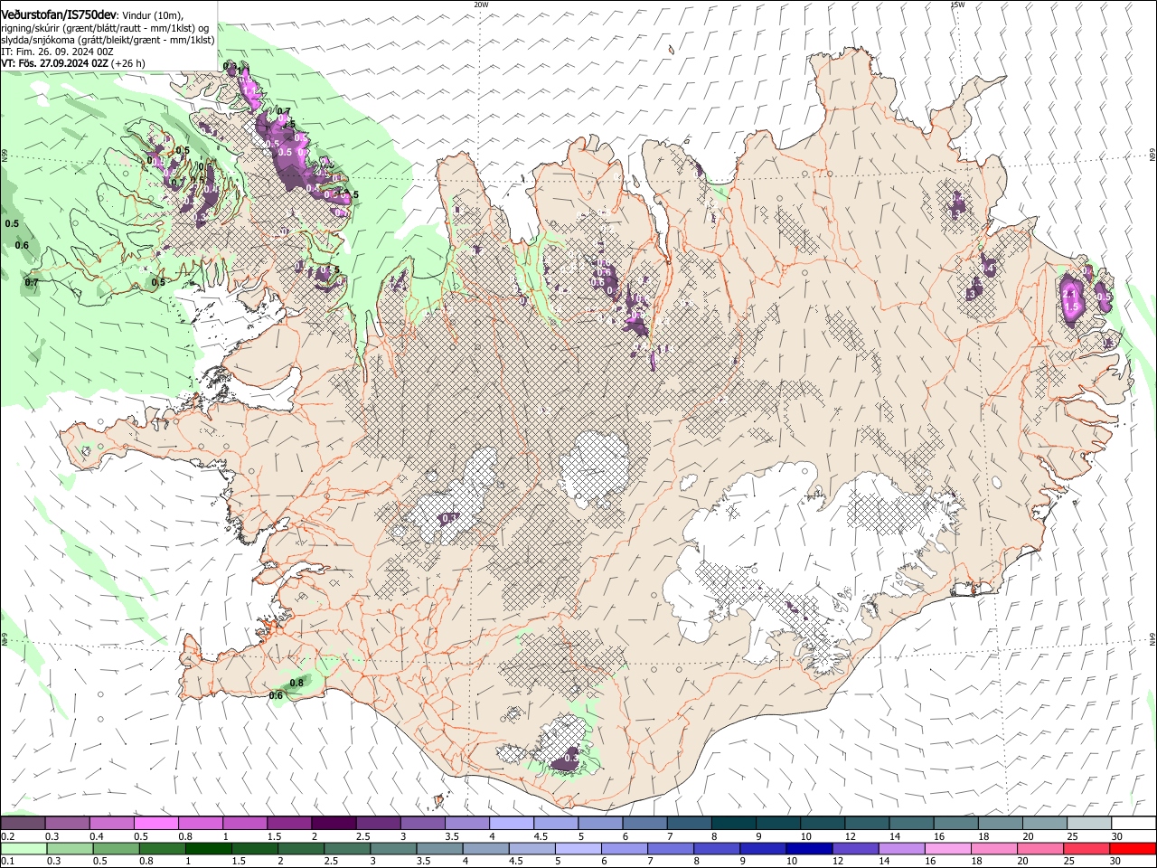1157x868 pixels.
Task: Pick the bright pink swatch between 0.5 and 0.8, upper row
Action: pos(155,824)
